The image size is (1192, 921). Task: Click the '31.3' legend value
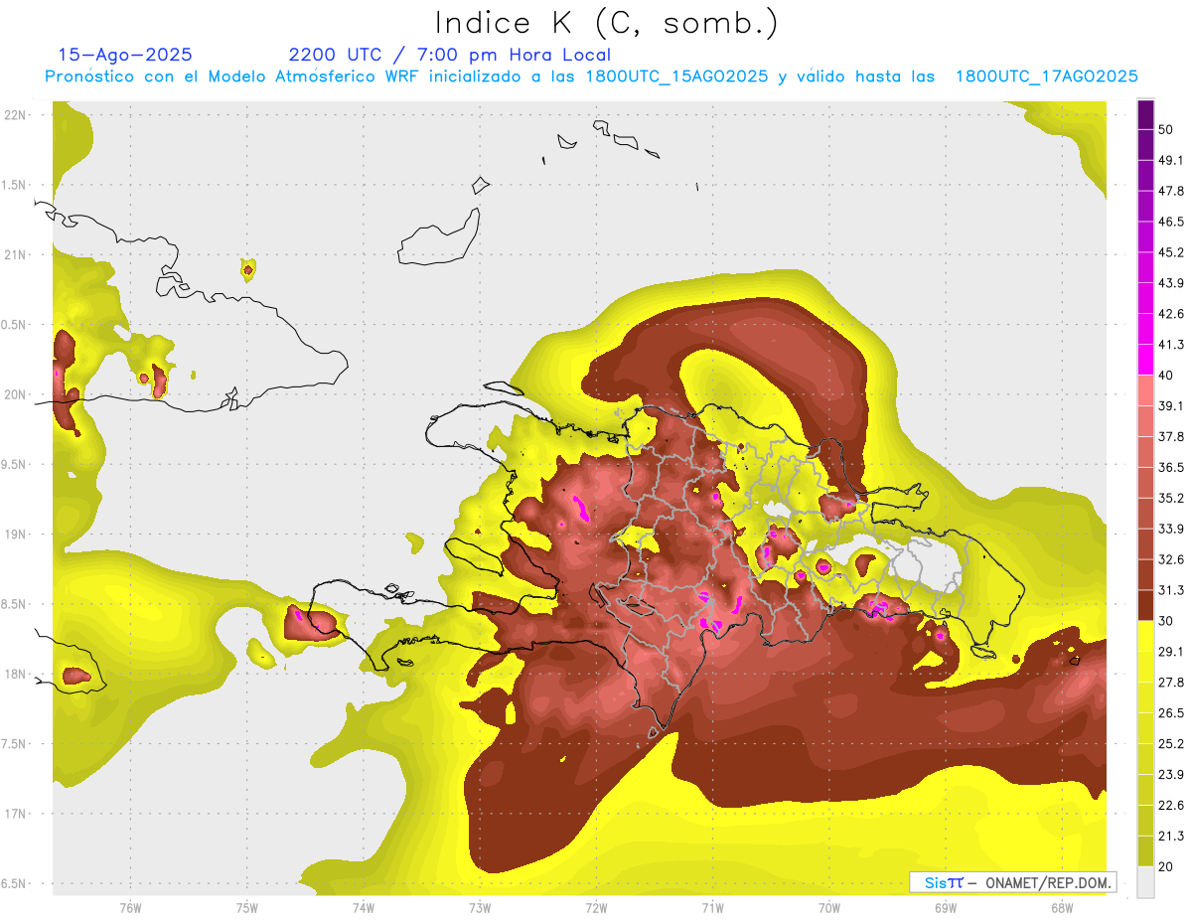point(1171,590)
